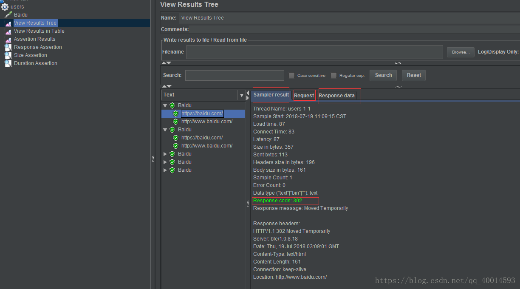Click the green 'Response code: 302' line

tap(277, 201)
